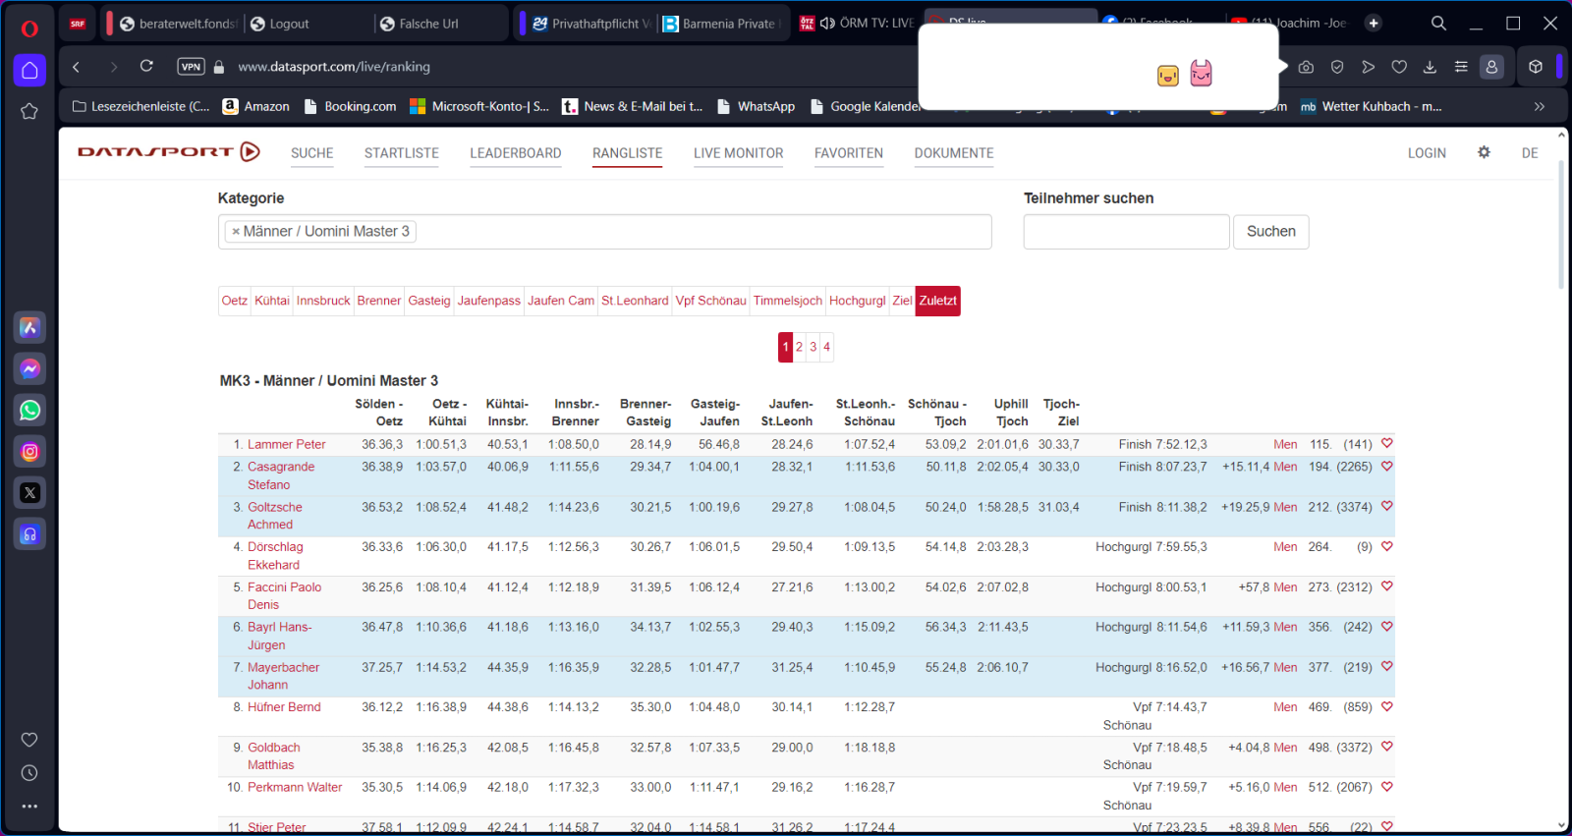
Task: Select the Kühtai checkpoint tab
Action: tap(272, 301)
